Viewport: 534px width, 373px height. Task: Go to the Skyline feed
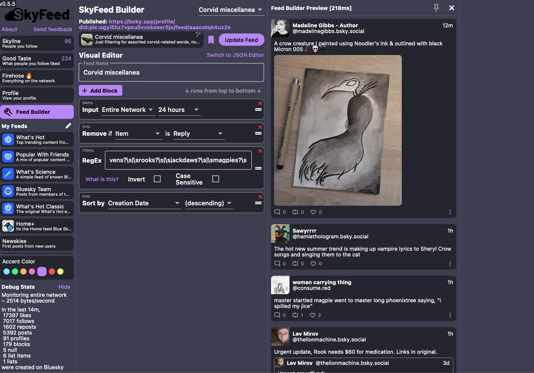point(37,43)
